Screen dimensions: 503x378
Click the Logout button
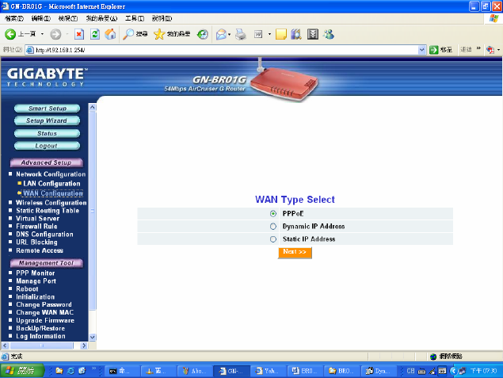[48, 146]
